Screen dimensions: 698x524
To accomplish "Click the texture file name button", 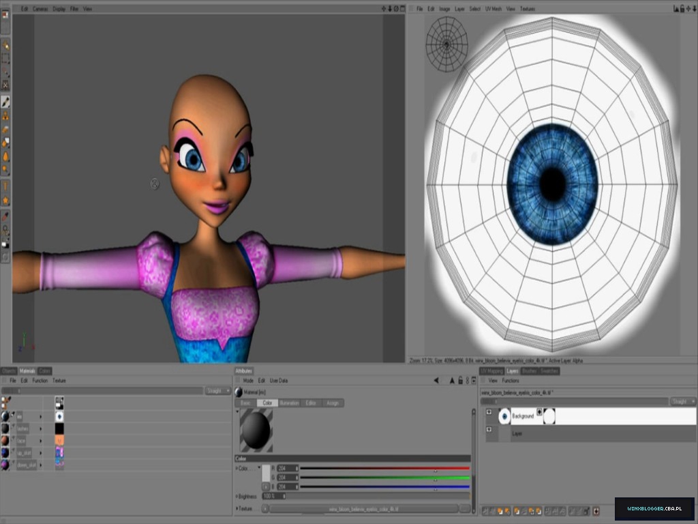I will click(364, 509).
